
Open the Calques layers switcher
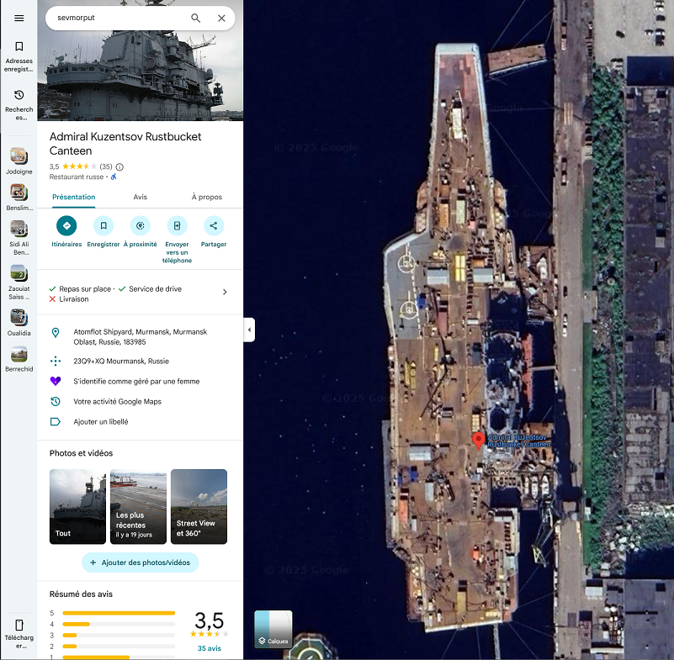pyautogui.click(x=273, y=629)
